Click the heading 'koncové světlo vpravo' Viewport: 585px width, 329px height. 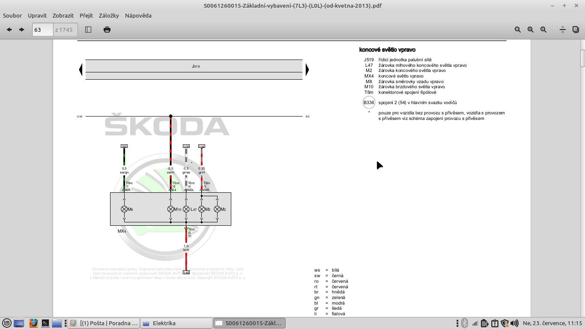(387, 50)
